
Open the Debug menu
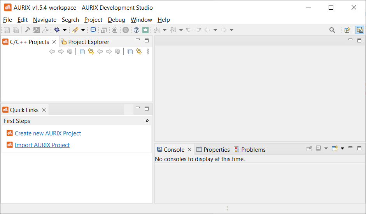click(116, 20)
